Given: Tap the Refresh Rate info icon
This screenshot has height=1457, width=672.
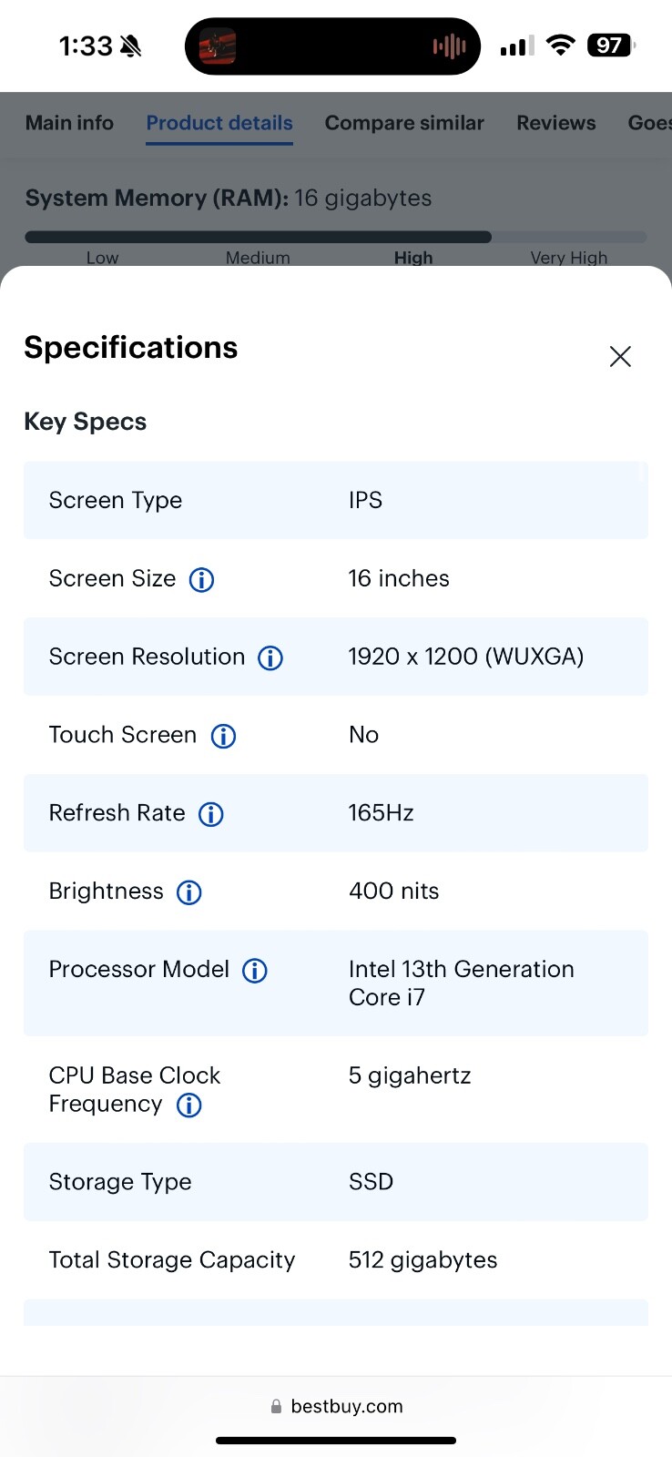Looking at the screenshot, I should (211, 814).
